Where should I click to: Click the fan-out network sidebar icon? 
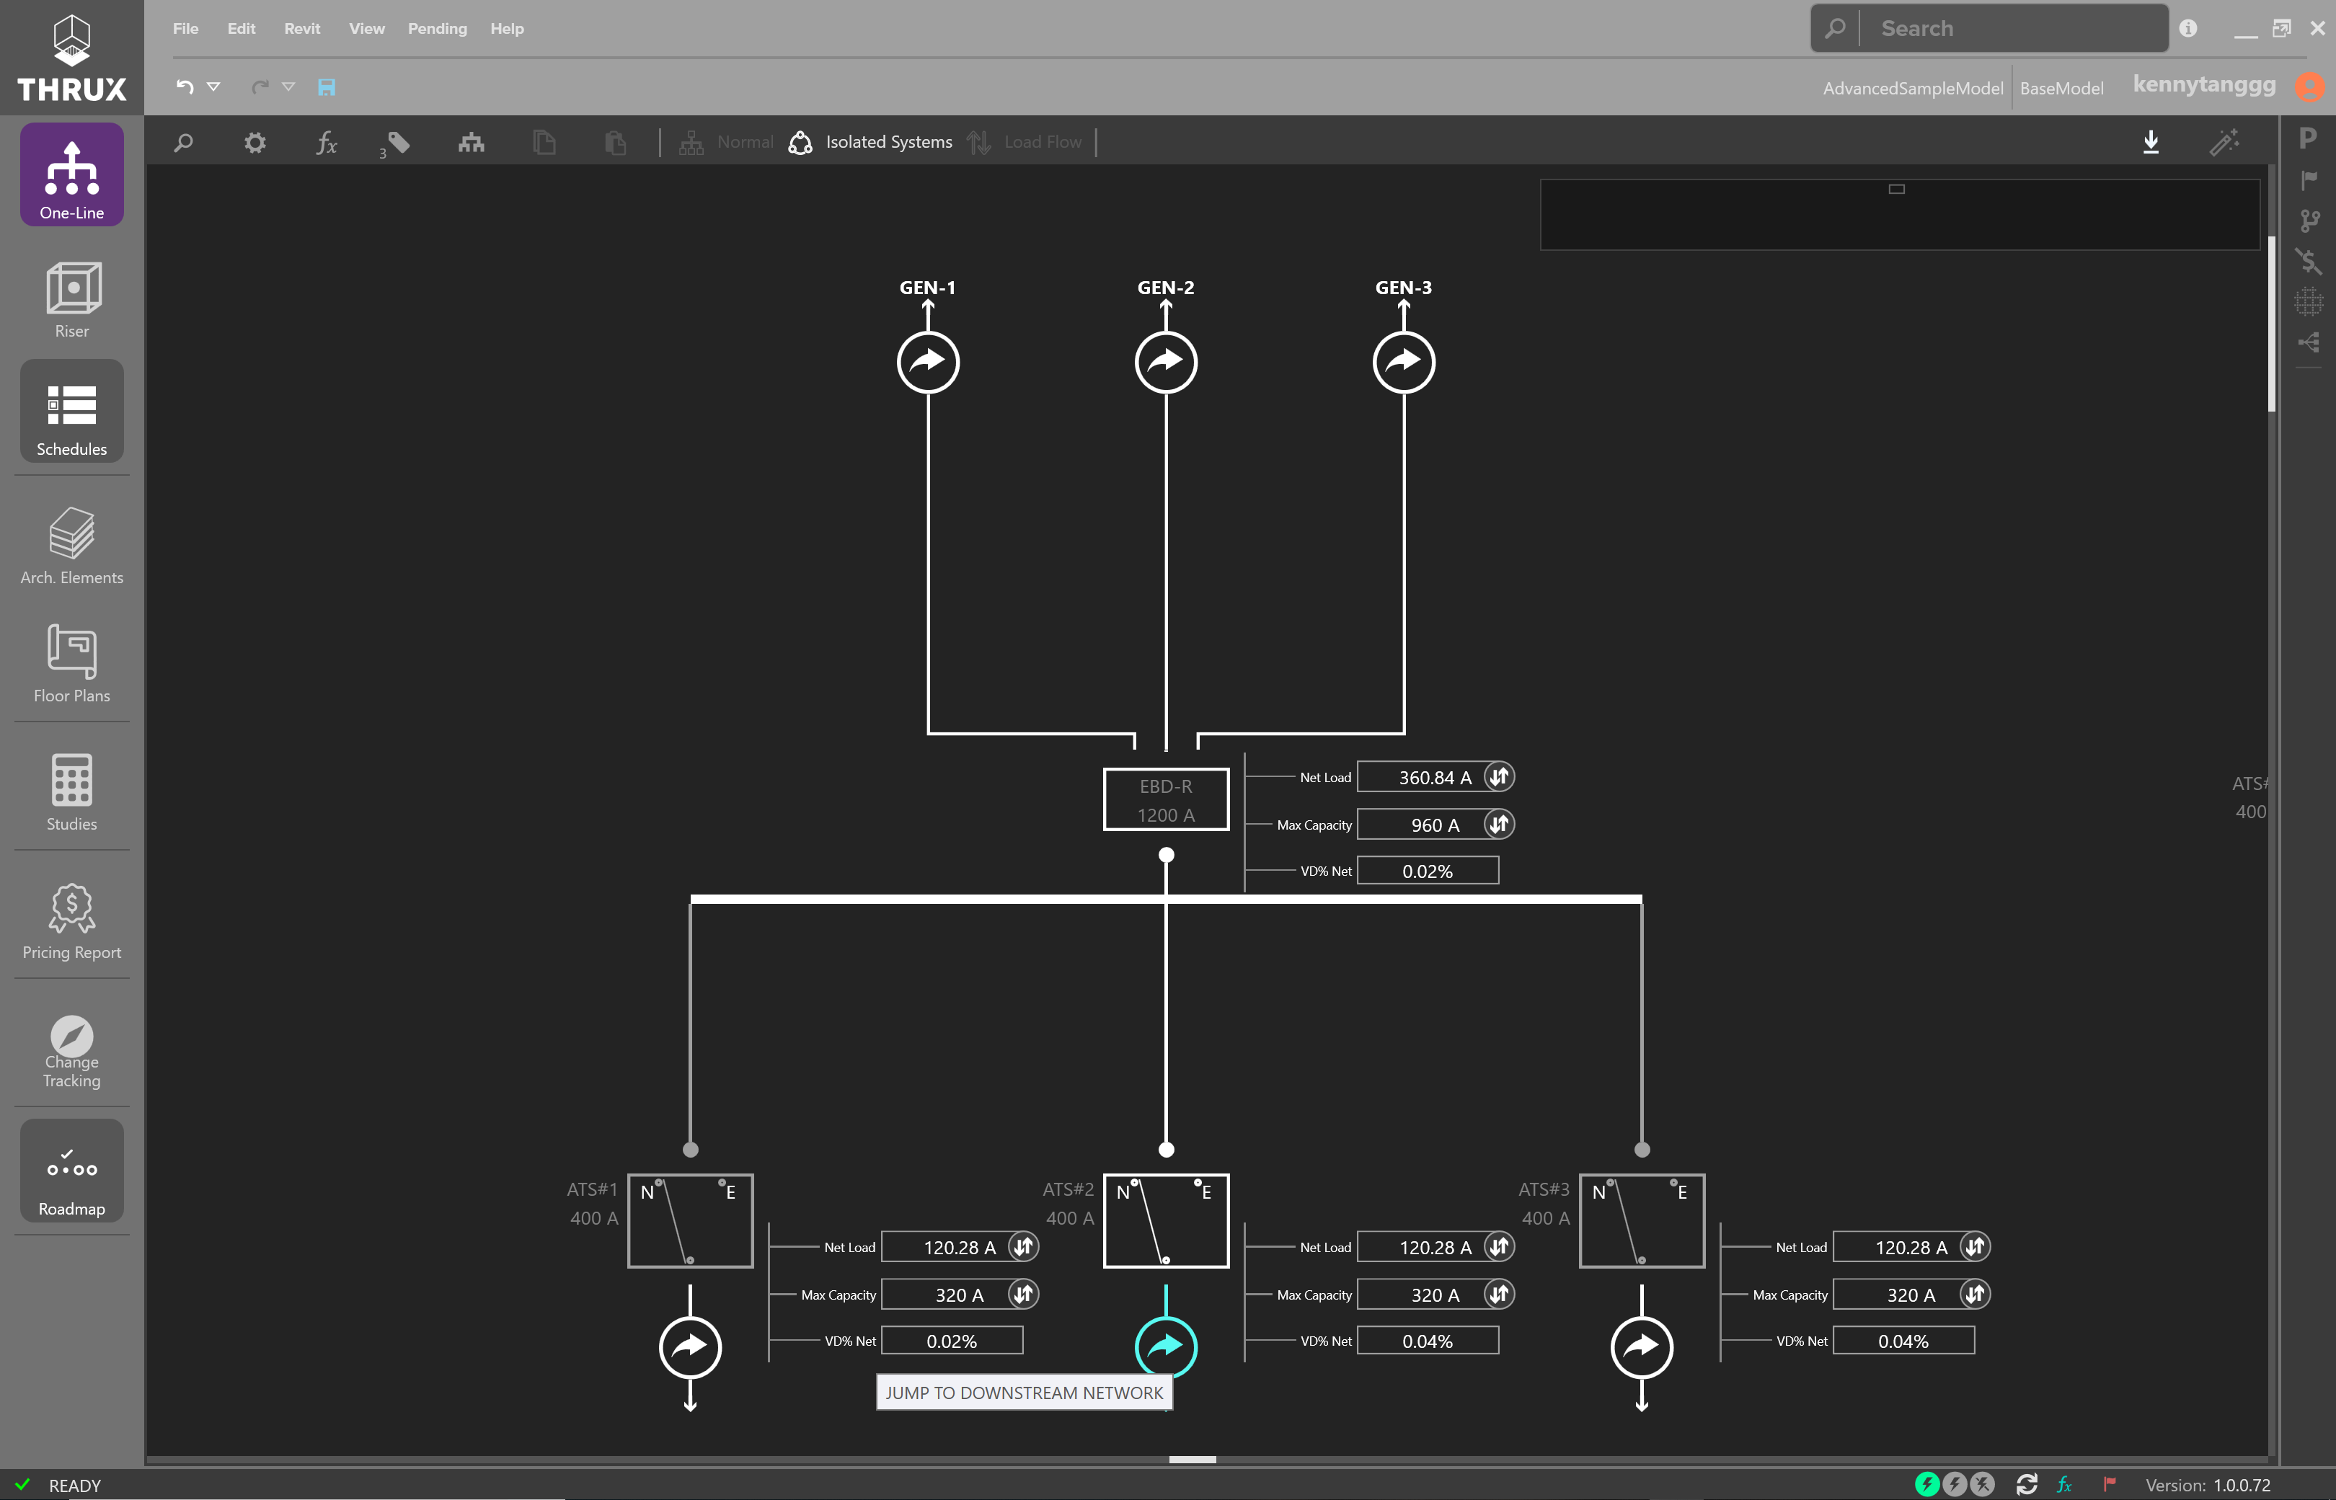(2309, 342)
